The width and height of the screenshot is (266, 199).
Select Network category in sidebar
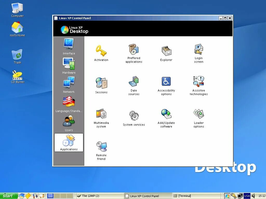69,85
